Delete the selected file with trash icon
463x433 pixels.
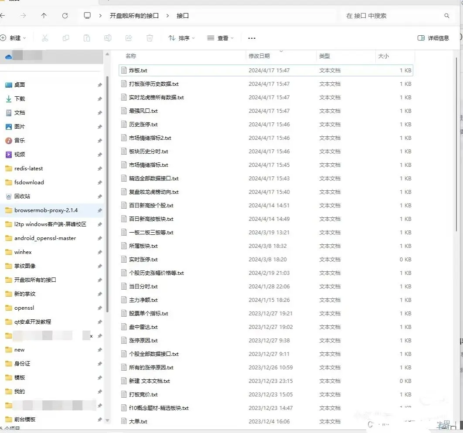point(150,38)
